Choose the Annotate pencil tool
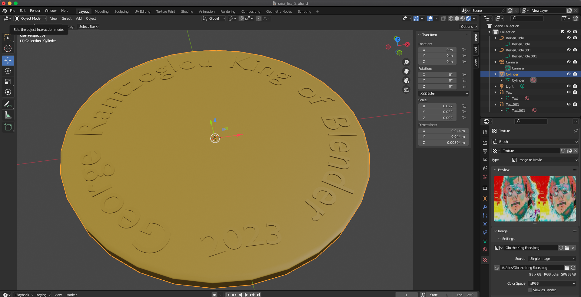This screenshot has width=581, height=297. click(8, 105)
